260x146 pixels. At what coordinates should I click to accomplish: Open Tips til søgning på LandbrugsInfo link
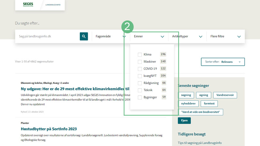pyautogui.click(x=200, y=143)
